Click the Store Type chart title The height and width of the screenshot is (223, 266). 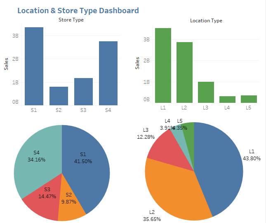(71, 19)
